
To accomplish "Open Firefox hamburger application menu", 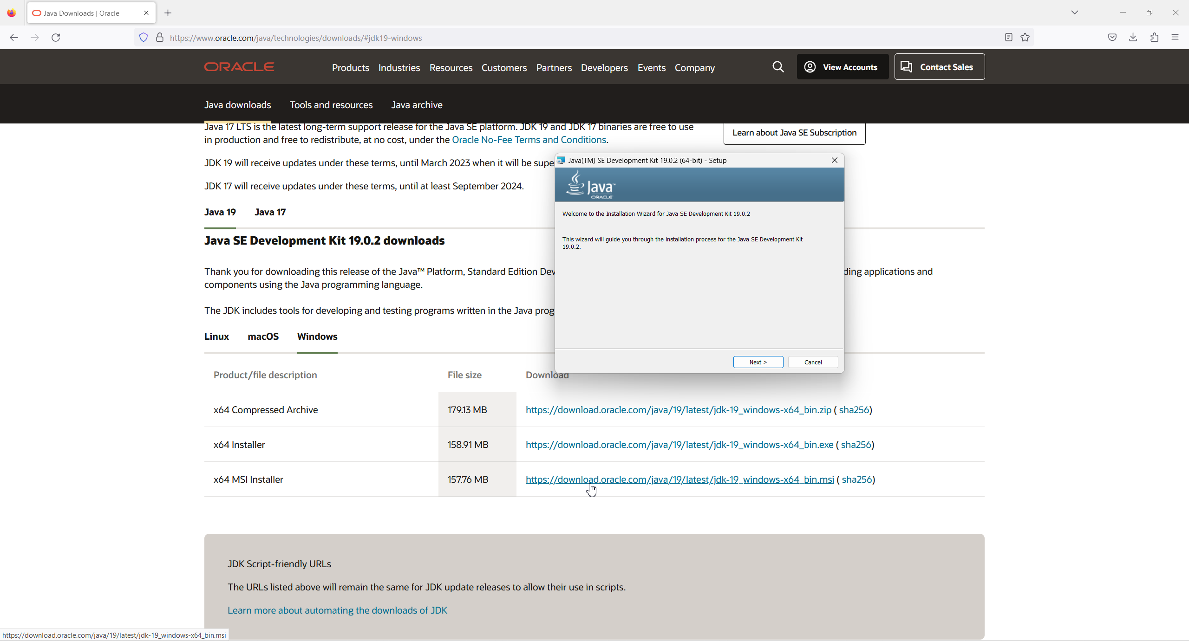I will (1175, 38).
